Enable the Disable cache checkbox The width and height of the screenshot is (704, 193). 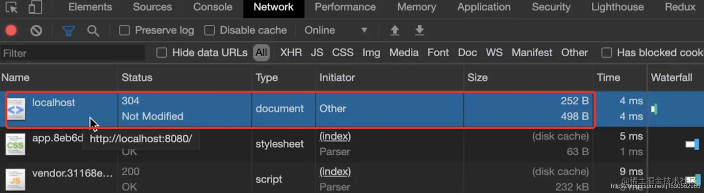[x=210, y=31]
